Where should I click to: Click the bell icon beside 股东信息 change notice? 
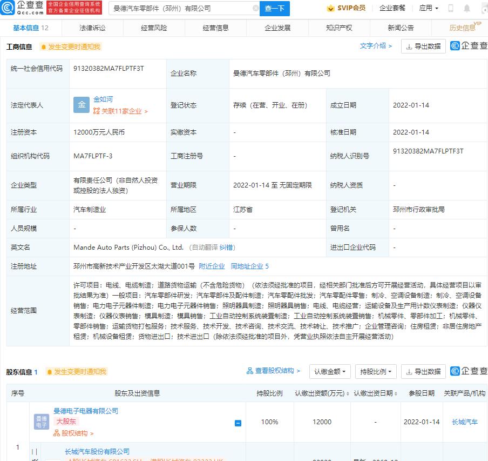(x=49, y=372)
